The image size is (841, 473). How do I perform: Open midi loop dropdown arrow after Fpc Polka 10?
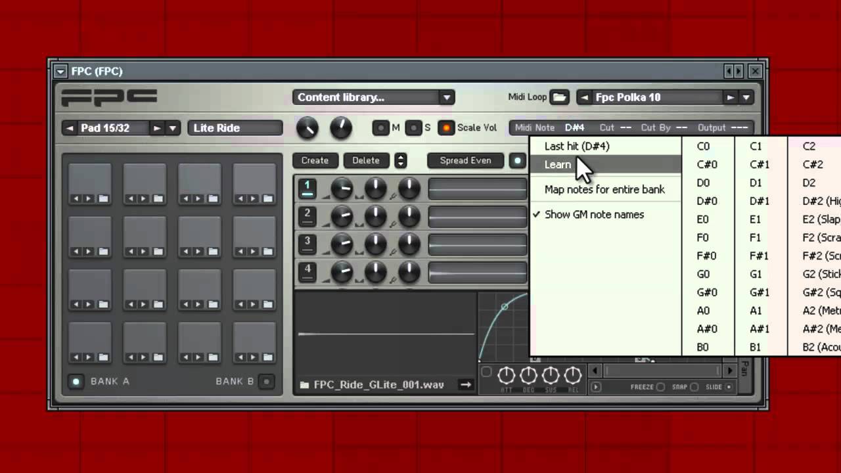[x=746, y=97]
